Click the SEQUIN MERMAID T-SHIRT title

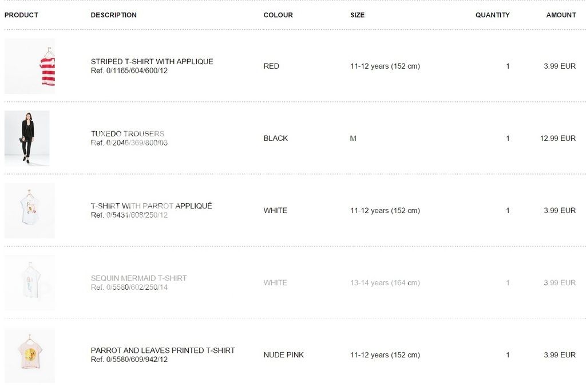coord(138,278)
